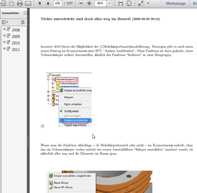Click the page number input field
The height and width of the screenshot is (193, 197).
tap(58, 3)
